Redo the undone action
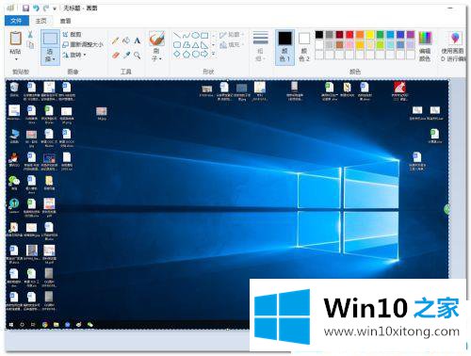 (46, 8)
